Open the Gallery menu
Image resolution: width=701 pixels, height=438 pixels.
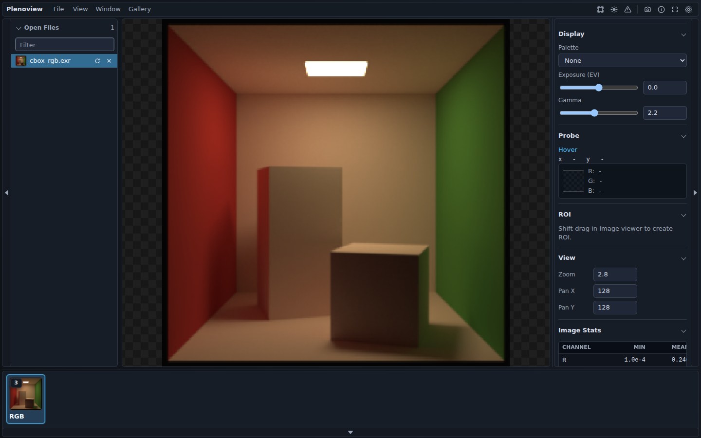coord(140,9)
